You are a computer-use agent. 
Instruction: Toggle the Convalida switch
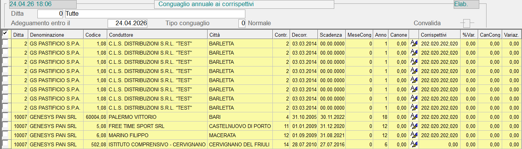coord(467,23)
